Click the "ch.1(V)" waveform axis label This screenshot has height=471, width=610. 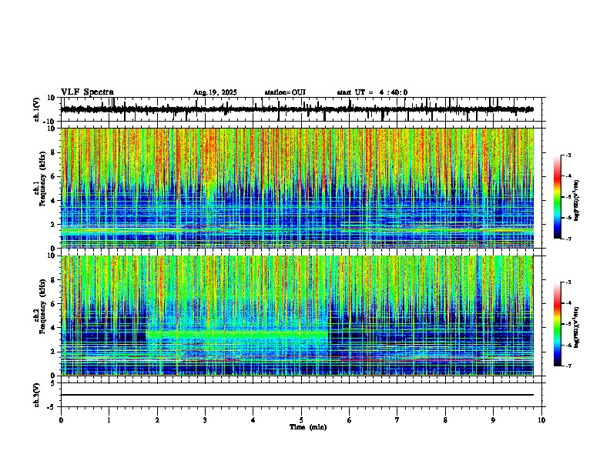pyautogui.click(x=37, y=109)
